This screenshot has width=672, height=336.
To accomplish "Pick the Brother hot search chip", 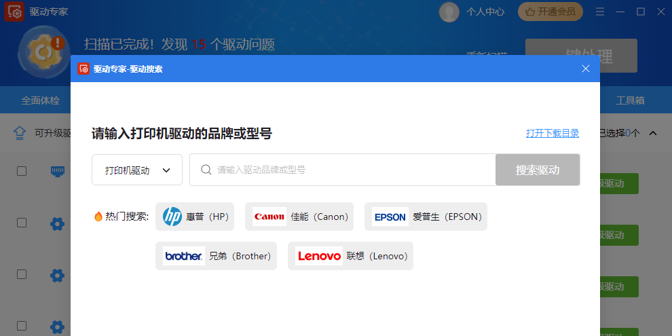I will point(216,256).
